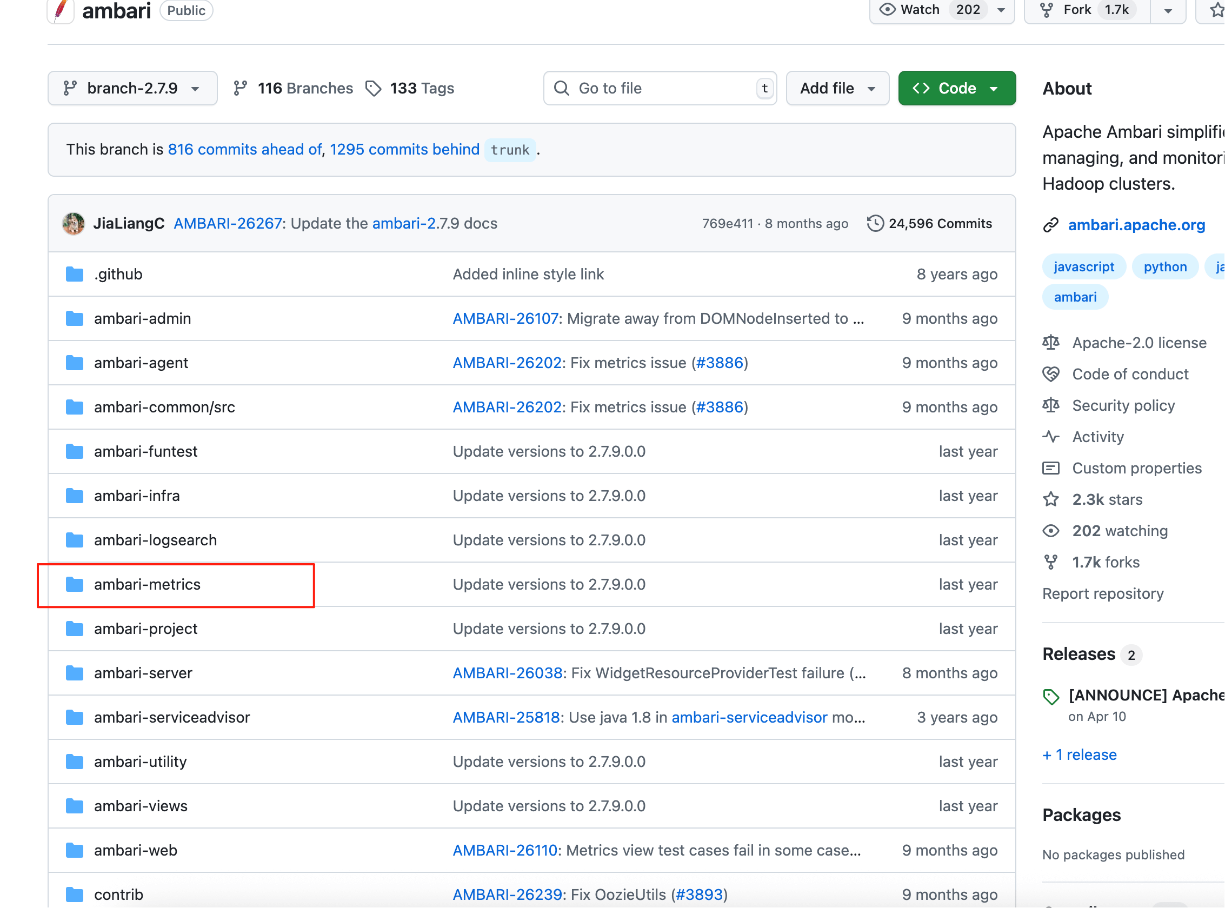Image resolution: width=1225 pixels, height=908 pixels.
Task: Visit the ambari.apache.org website link
Action: (1137, 225)
